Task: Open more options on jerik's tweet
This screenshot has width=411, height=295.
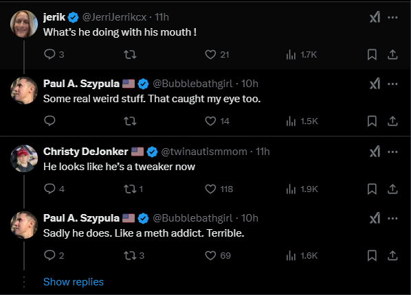Action: 392,17
